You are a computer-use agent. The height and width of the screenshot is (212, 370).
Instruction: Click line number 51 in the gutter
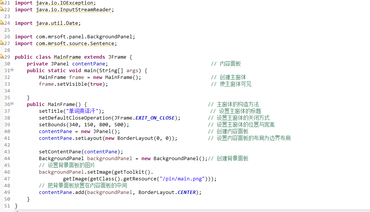click(7, 206)
